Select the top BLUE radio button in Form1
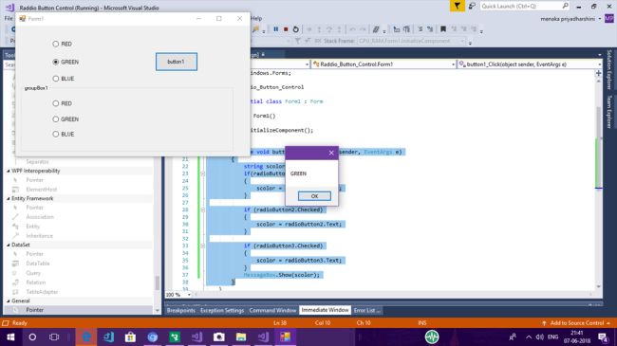617x346 pixels. (55, 79)
